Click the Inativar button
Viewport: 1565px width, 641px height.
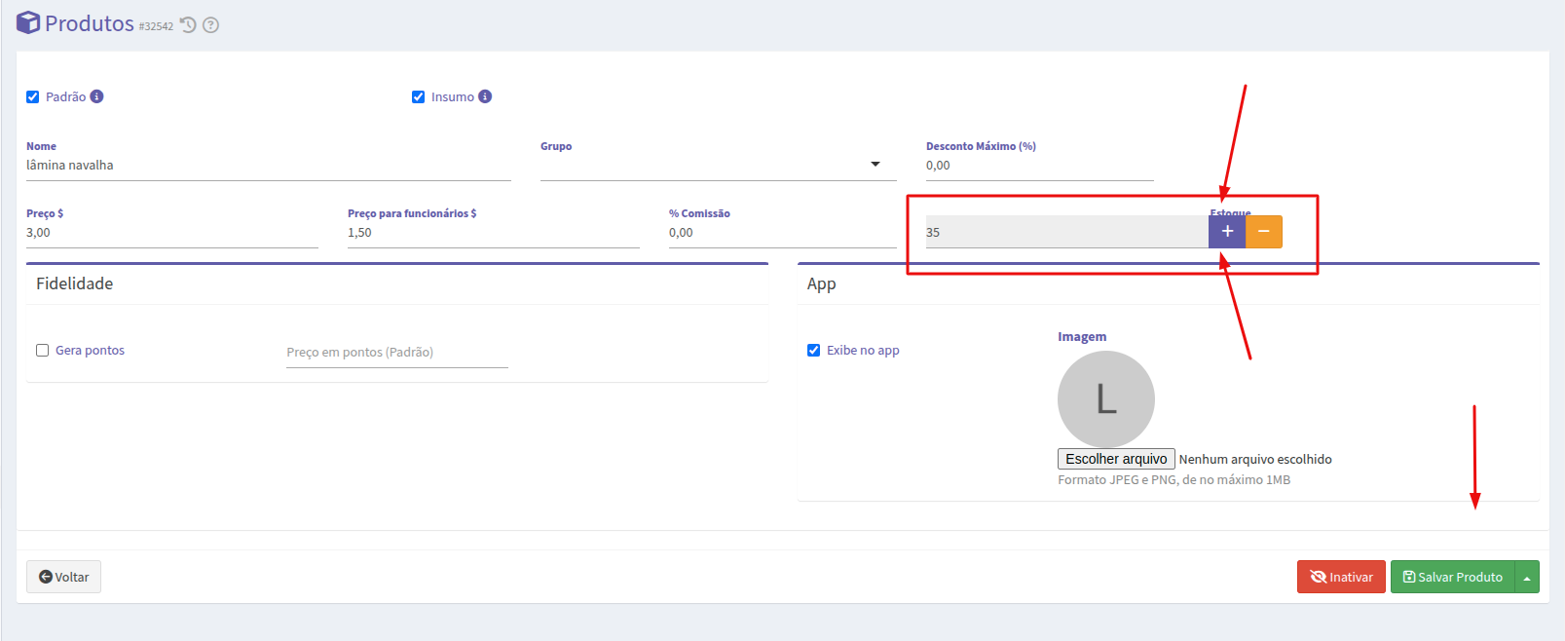coord(1341,577)
